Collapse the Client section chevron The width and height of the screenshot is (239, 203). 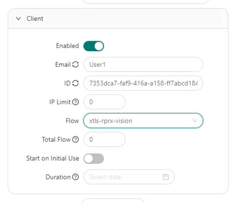click(x=18, y=18)
